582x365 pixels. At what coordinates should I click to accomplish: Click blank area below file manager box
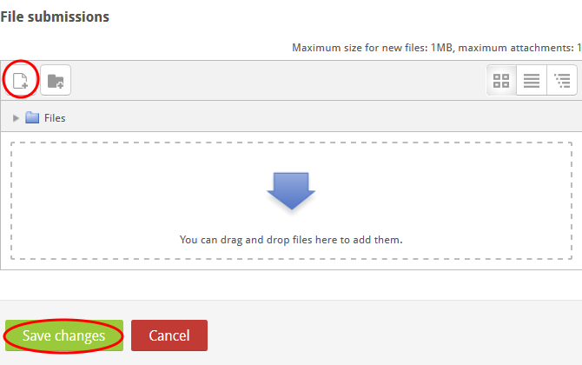point(291,285)
